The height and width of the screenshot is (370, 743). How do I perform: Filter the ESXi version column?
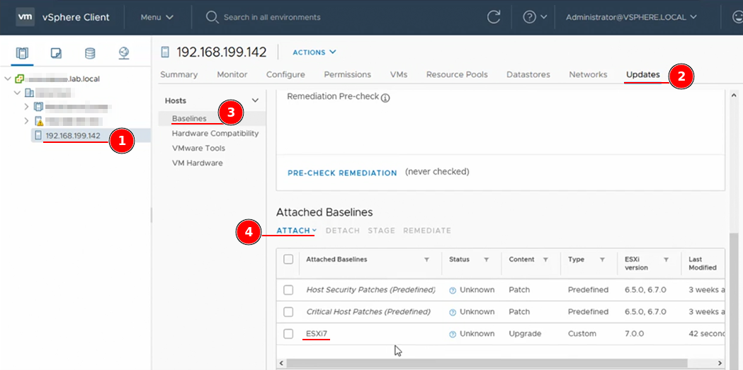click(x=667, y=260)
